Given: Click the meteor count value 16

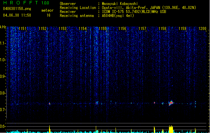Looking at the screenshot, I should point(48,15).
